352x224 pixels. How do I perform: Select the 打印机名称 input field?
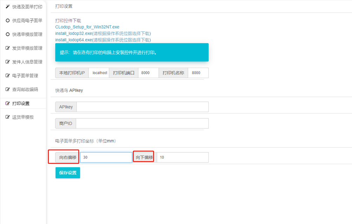(x=198, y=73)
